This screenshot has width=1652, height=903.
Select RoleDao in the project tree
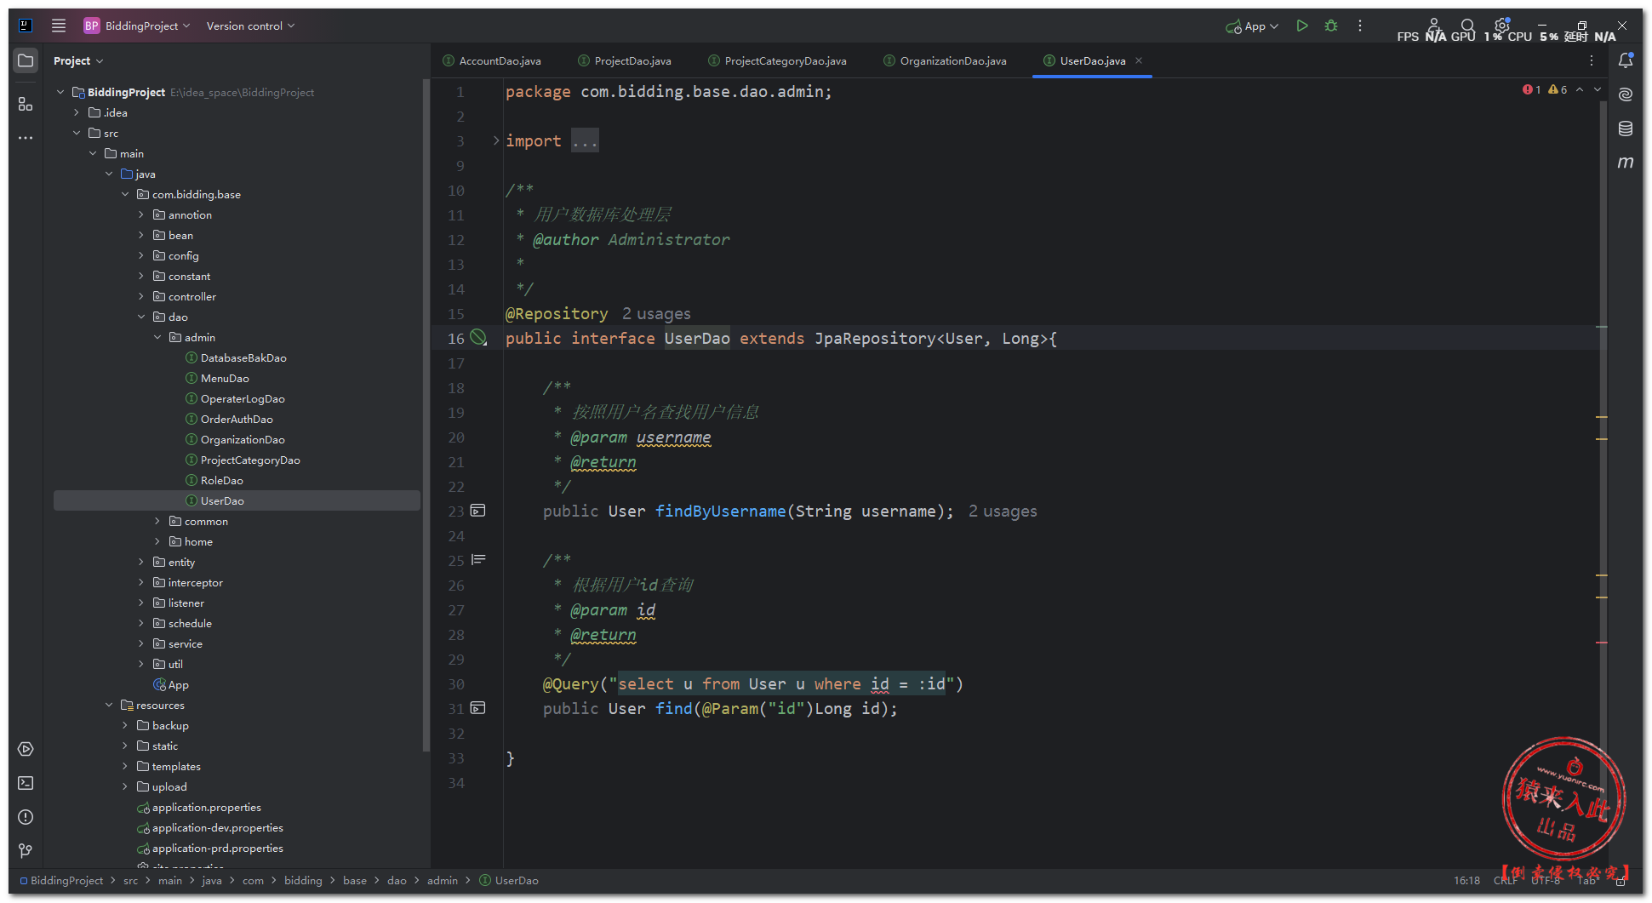point(221,480)
